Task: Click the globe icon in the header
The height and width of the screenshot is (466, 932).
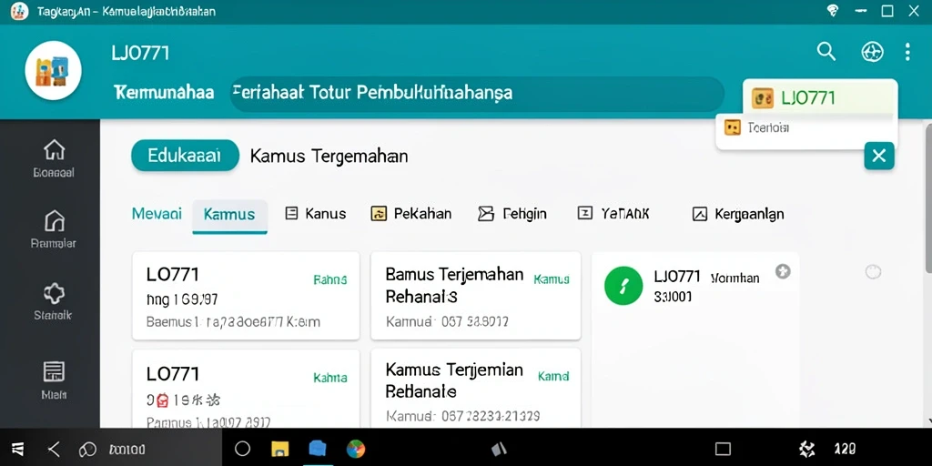Action: coord(872,52)
